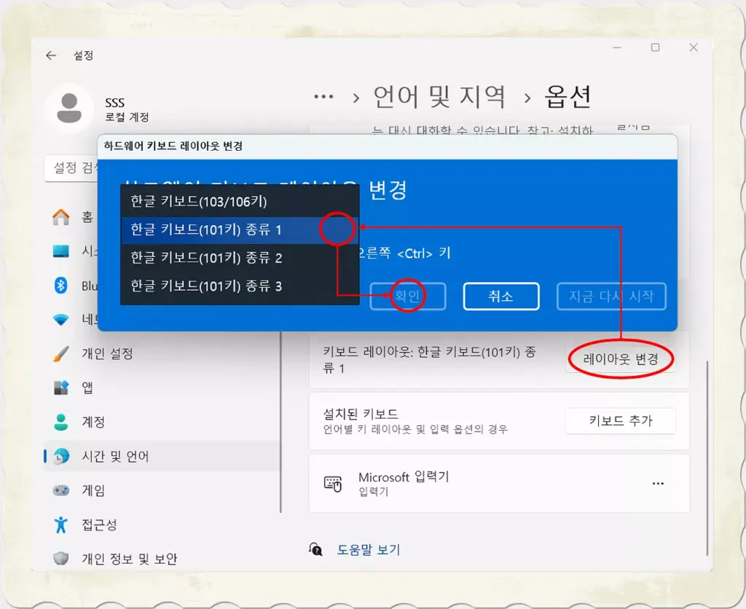Open 개인 설정 using the brush icon
Screen dimensions: 746x609
[61, 354]
